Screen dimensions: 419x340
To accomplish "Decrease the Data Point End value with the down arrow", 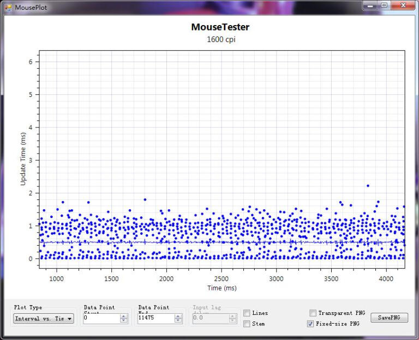I will pos(178,320).
